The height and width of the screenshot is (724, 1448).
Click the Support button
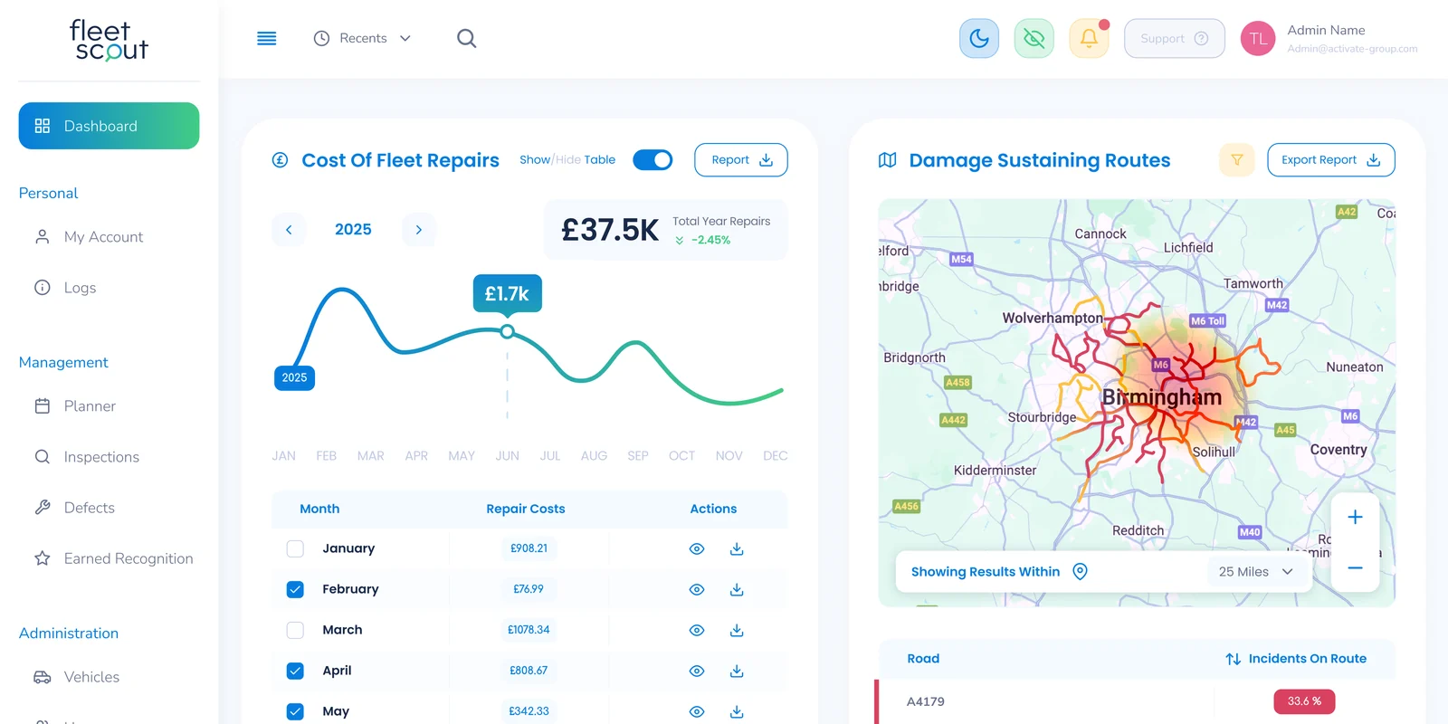coord(1175,38)
